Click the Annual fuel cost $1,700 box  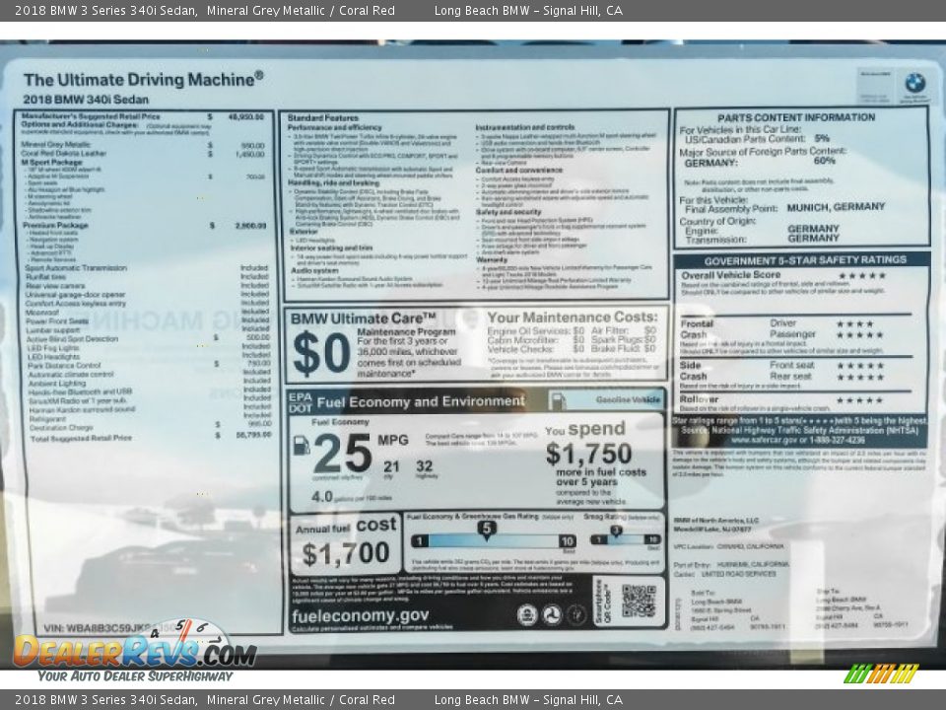coord(346,544)
